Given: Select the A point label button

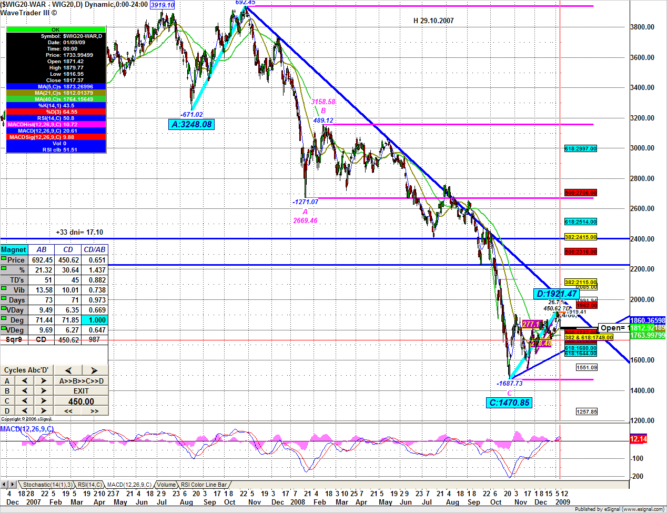Looking at the screenshot, I should point(7,381).
